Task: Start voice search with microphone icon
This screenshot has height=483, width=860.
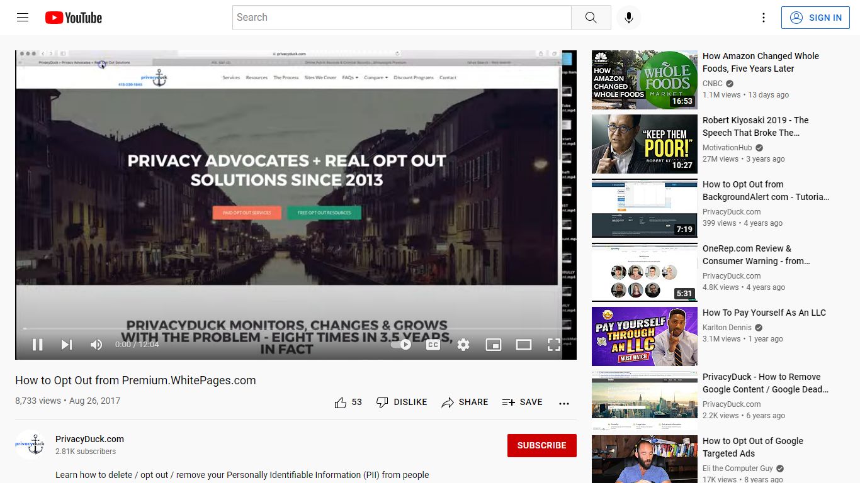Action: tap(628, 18)
